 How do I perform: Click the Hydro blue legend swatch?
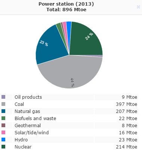3,140
